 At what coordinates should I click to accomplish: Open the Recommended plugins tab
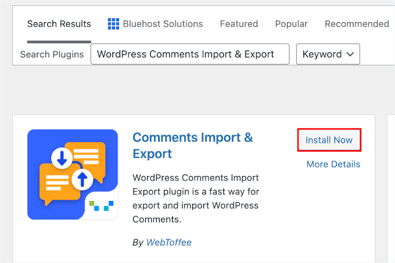357,24
